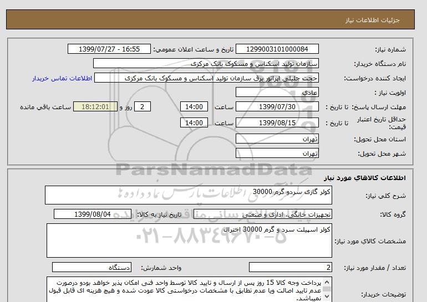Click the label تعداد / مقدار مورد نیاز
Screen dimensions: 427x302
coord(375,268)
